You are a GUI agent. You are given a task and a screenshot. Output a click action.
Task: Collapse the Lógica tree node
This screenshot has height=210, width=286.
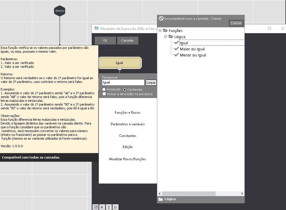pyautogui.click(x=166, y=37)
